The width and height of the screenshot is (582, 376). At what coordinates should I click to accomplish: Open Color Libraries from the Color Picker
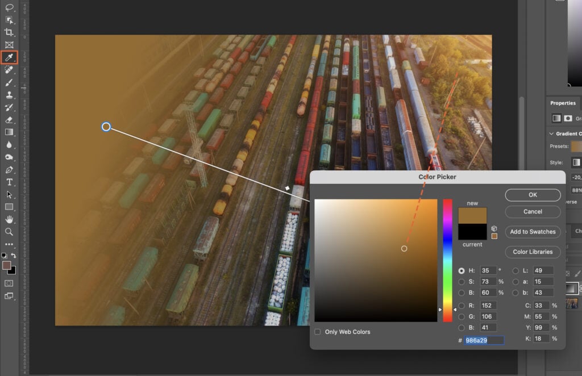click(x=533, y=252)
